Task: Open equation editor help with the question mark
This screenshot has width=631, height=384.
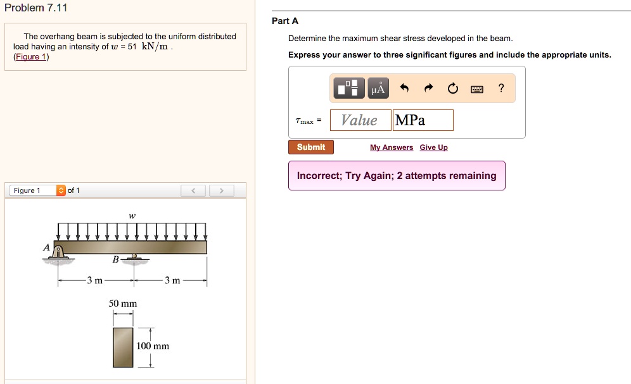Action: (500, 89)
